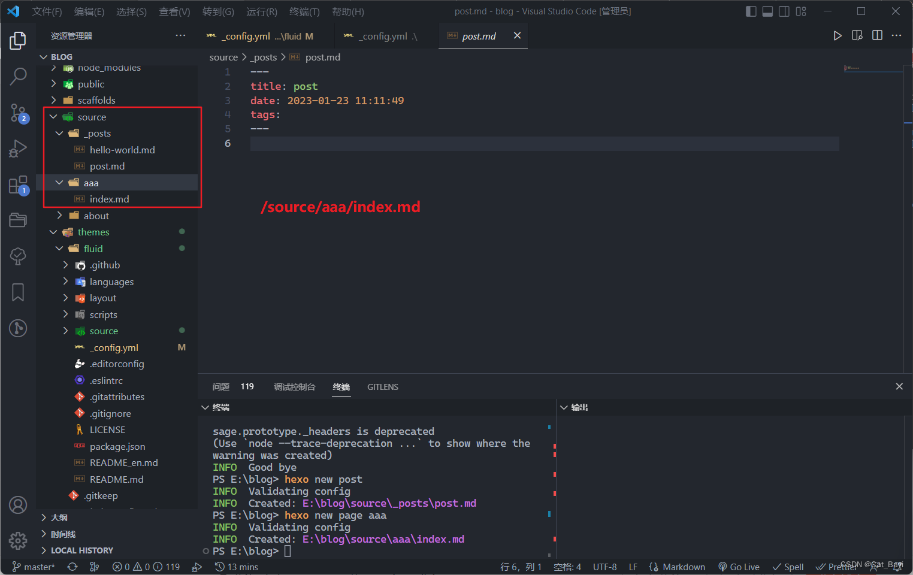The height and width of the screenshot is (575, 913).
Task: Open the Manage settings gear
Action: tap(18, 541)
